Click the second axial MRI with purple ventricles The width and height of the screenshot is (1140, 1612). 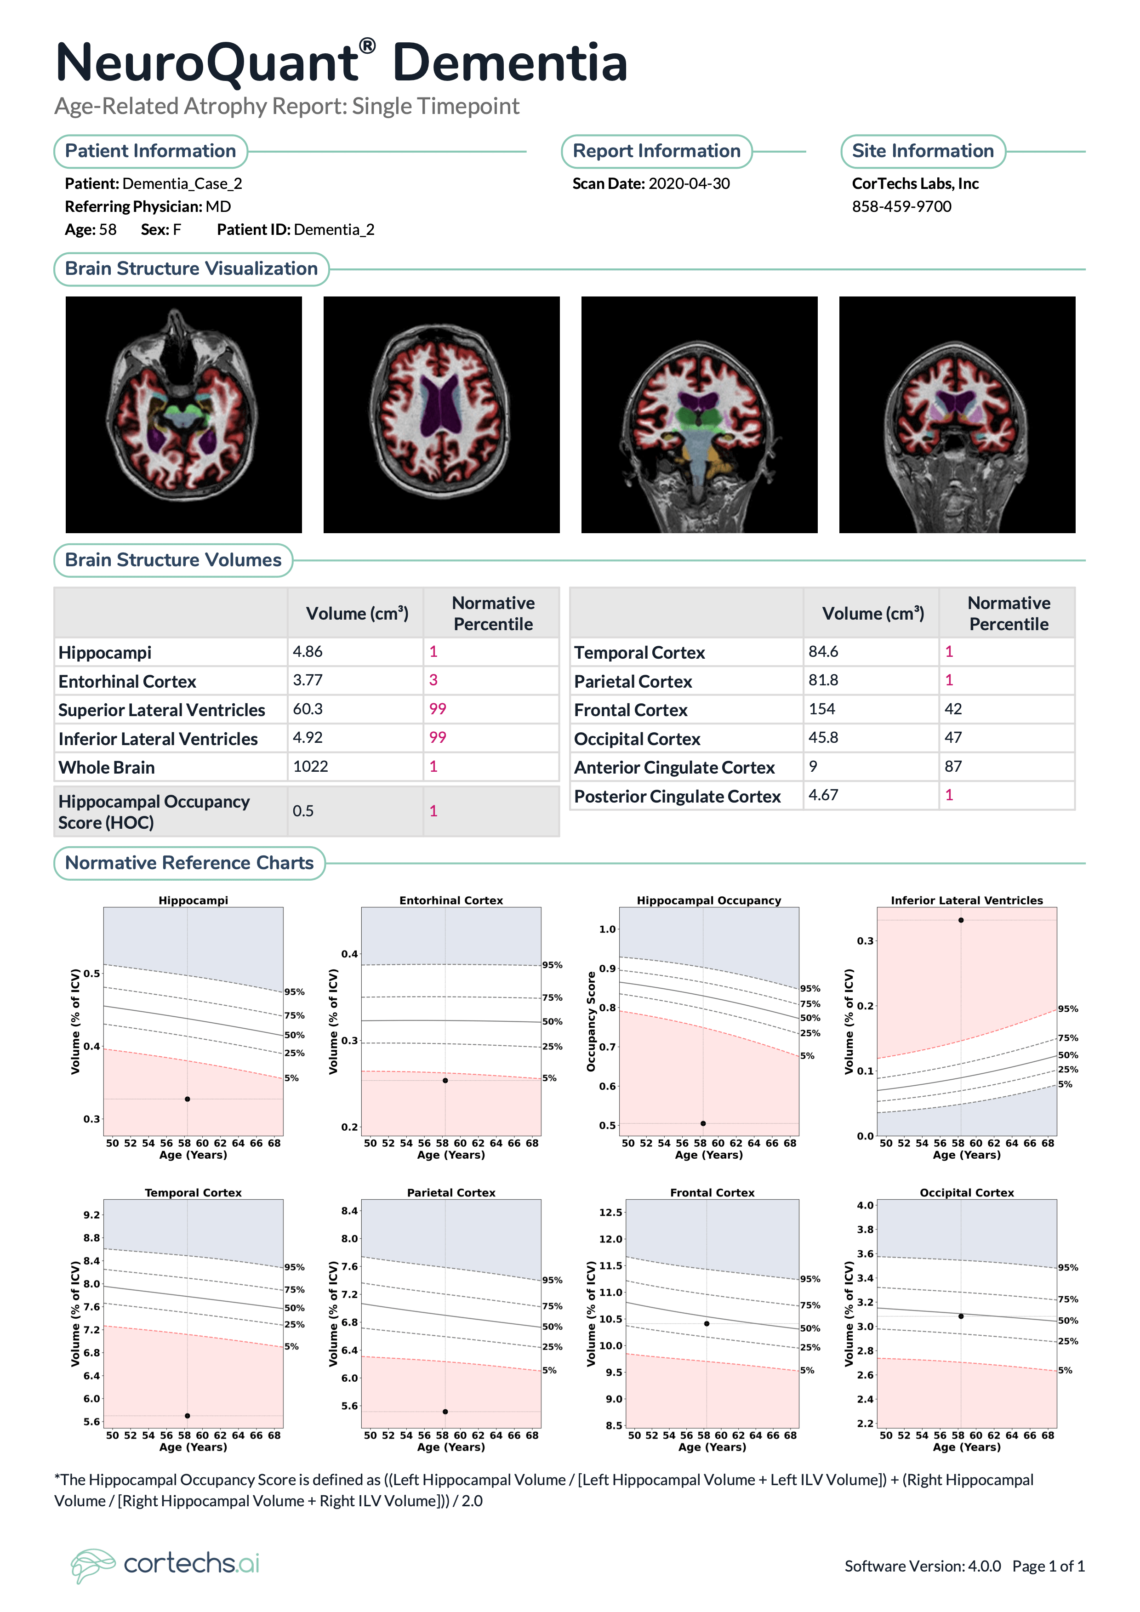pos(442,414)
